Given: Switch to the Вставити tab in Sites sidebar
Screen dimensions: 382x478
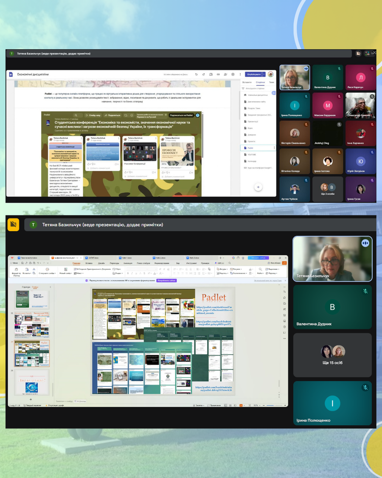Looking at the screenshot, I should point(247,82).
